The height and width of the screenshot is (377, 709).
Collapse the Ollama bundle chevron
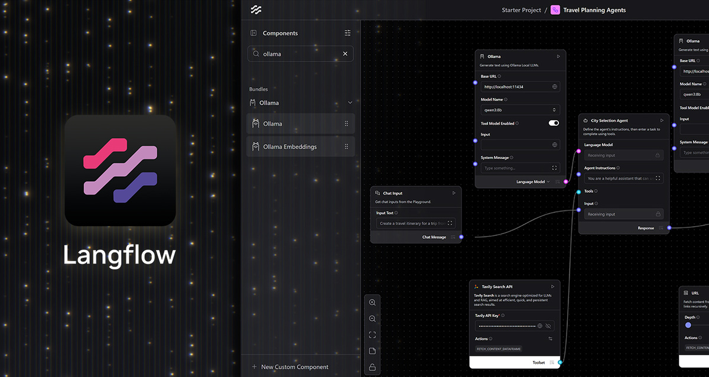tap(350, 103)
